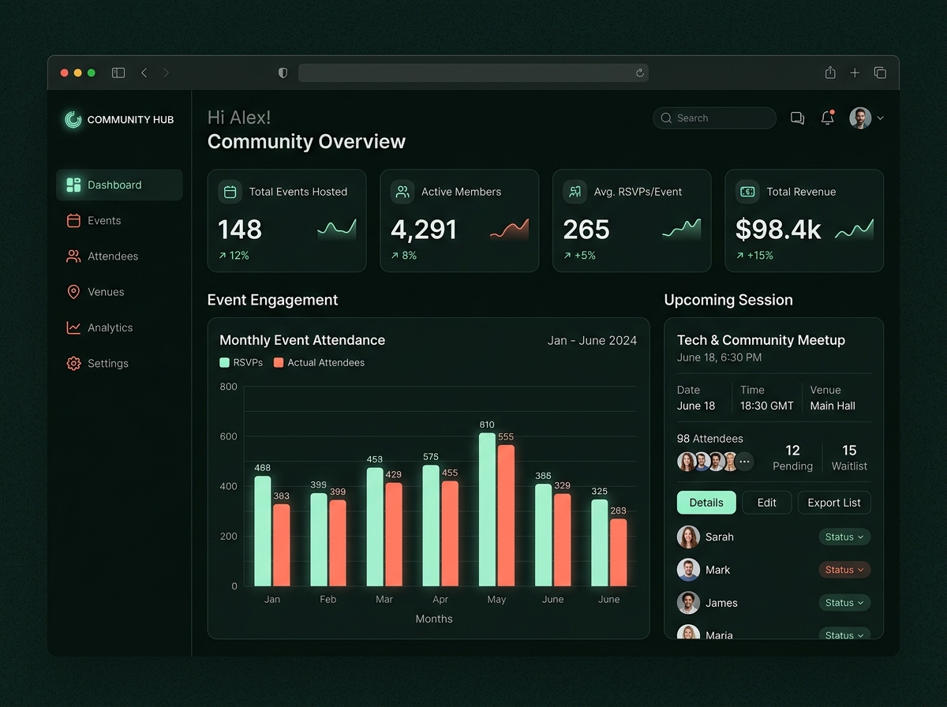Image resolution: width=947 pixels, height=707 pixels.
Task: Reload the page with refresh icon
Action: (x=640, y=73)
